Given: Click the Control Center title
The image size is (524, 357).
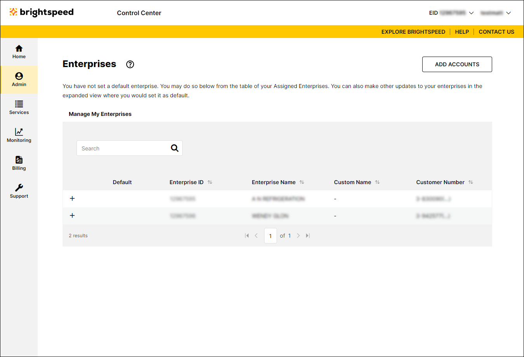Looking at the screenshot, I should coord(139,13).
